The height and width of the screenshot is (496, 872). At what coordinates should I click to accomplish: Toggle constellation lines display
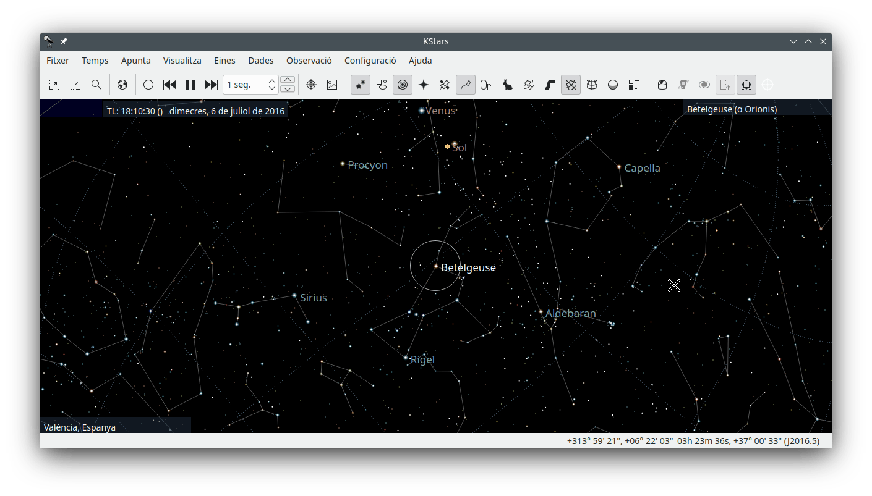point(466,85)
